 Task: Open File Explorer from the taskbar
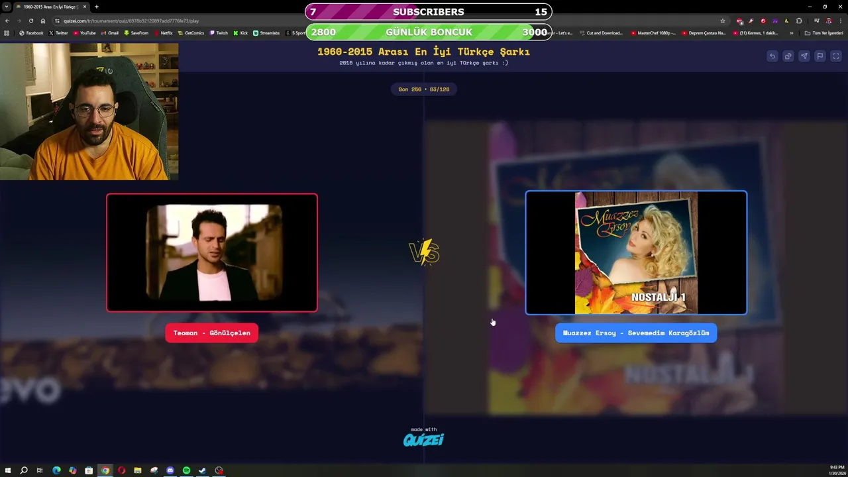pyautogui.click(x=137, y=470)
